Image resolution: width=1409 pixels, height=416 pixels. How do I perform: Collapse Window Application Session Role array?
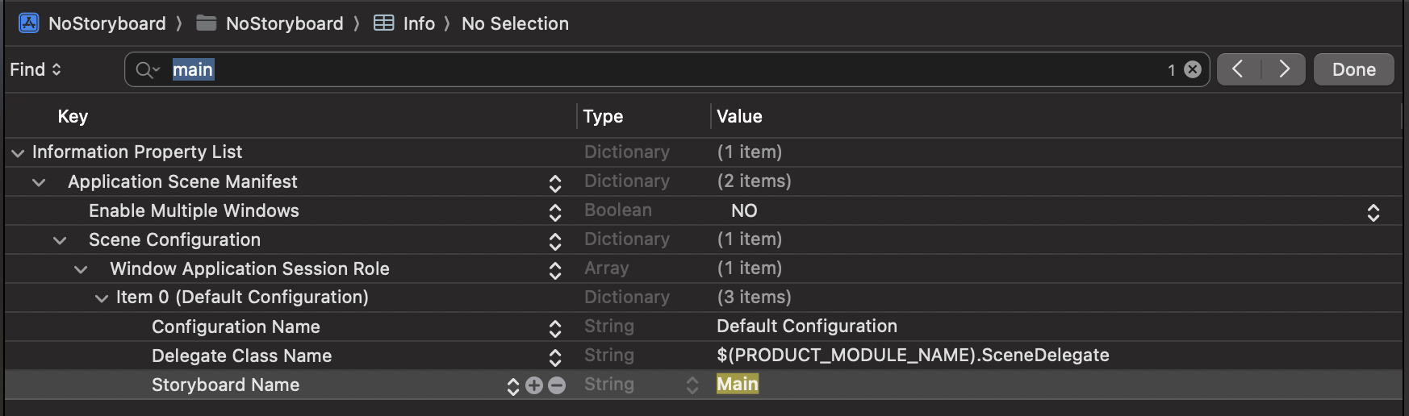click(81, 270)
